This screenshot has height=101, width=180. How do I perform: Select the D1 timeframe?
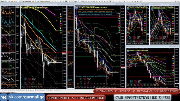(x=102, y=1)
